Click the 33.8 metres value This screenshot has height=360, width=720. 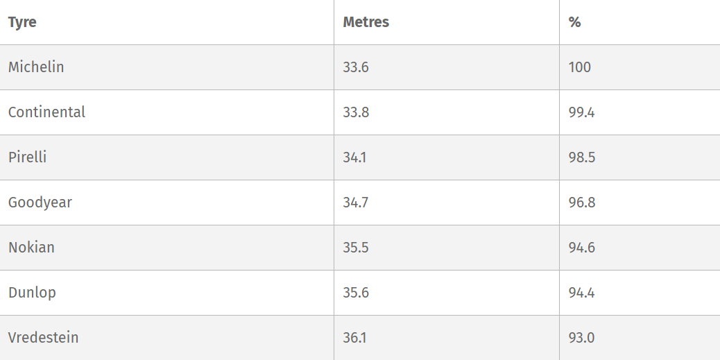356,112
